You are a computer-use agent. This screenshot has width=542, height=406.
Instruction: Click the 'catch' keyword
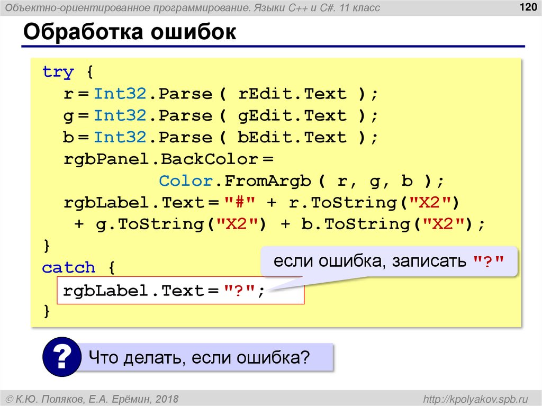tap(68, 268)
